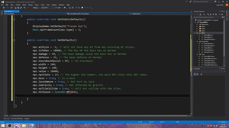This screenshot has width=229, height=128.
Task: Select the Buffs folder
Action: coord(203,27)
